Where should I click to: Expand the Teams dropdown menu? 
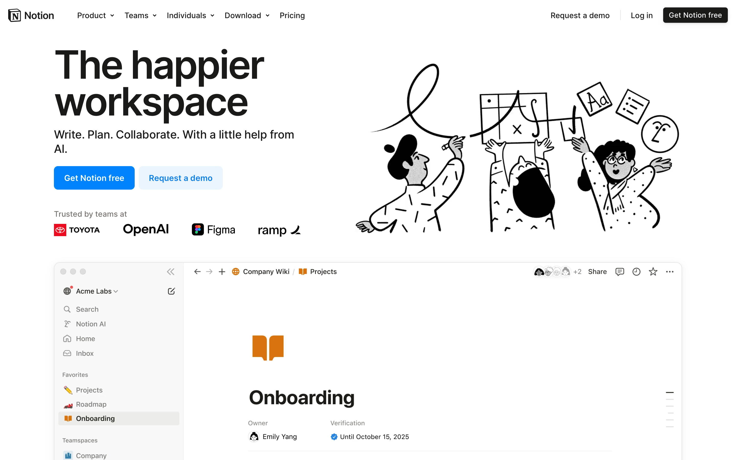pos(140,16)
